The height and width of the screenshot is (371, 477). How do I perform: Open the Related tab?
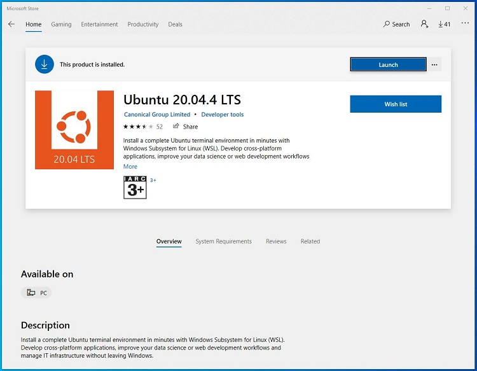click(310, 241)
